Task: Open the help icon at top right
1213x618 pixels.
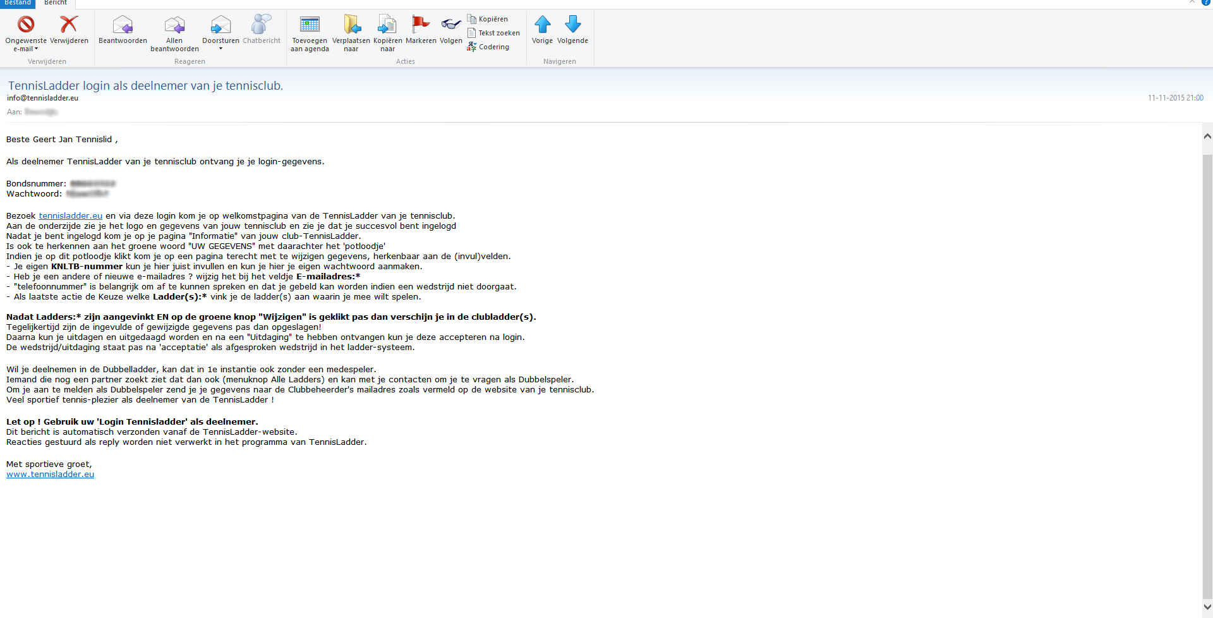Action: (1206, 3)
